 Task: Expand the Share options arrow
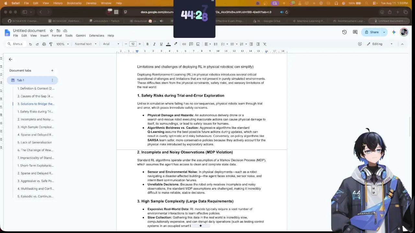384,32
